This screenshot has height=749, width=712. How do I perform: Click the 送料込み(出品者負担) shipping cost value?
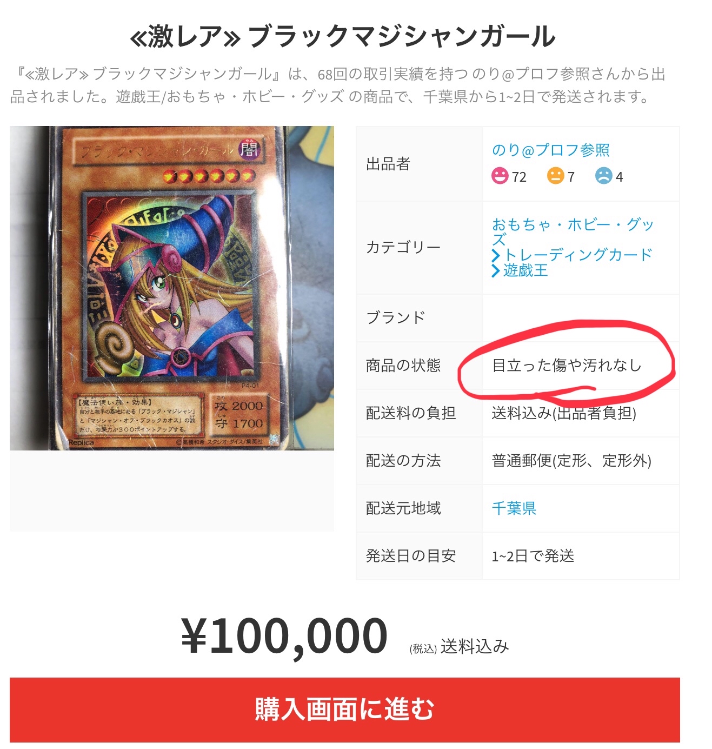pos(564,413)
